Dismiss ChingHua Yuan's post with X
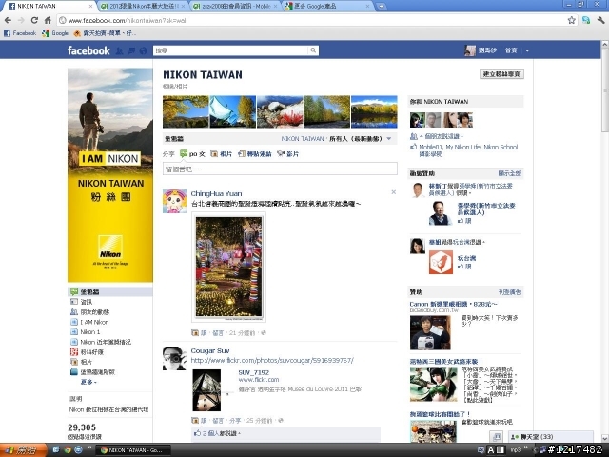Screen dimensions: 609x457 click(x=393, y=192)
